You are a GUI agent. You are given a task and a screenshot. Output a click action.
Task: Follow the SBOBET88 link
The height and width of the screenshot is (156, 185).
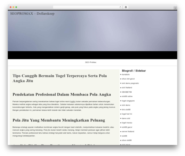coord(127,92)
